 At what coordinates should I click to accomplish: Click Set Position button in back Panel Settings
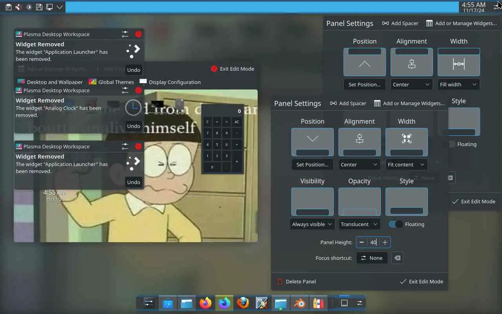pos(365,84)
